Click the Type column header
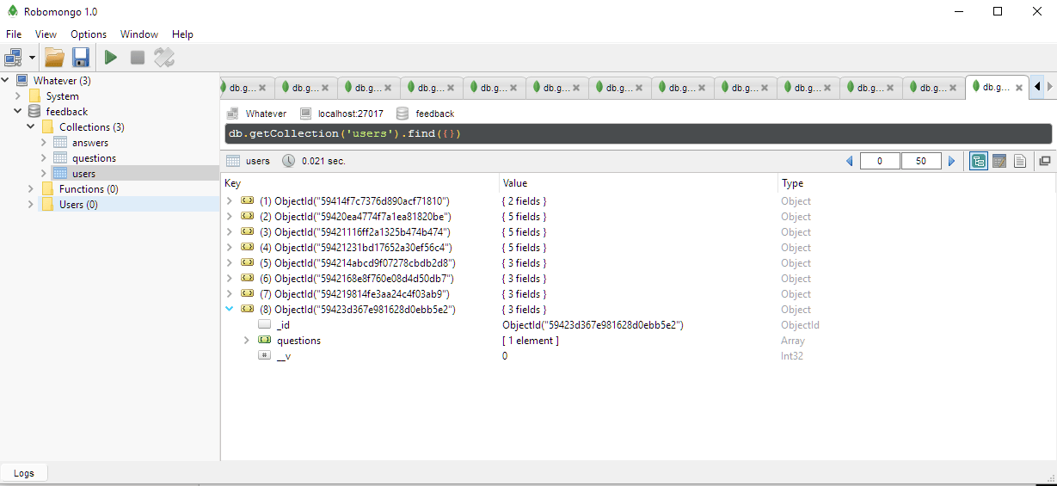Screen dimensions: 1057x486 [x=917, y=183]
